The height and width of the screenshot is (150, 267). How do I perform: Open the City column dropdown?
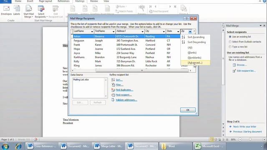pos(164,32)
